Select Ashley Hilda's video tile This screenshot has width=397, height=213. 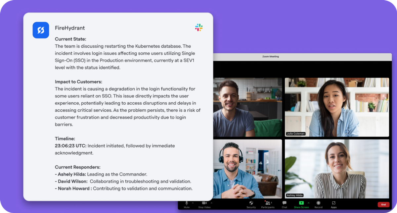coord(337,169)
